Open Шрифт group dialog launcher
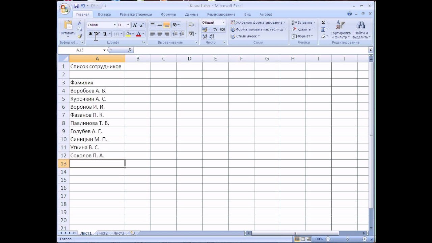Viewport: 432px width, 243px height. click(x=144, y=43)
